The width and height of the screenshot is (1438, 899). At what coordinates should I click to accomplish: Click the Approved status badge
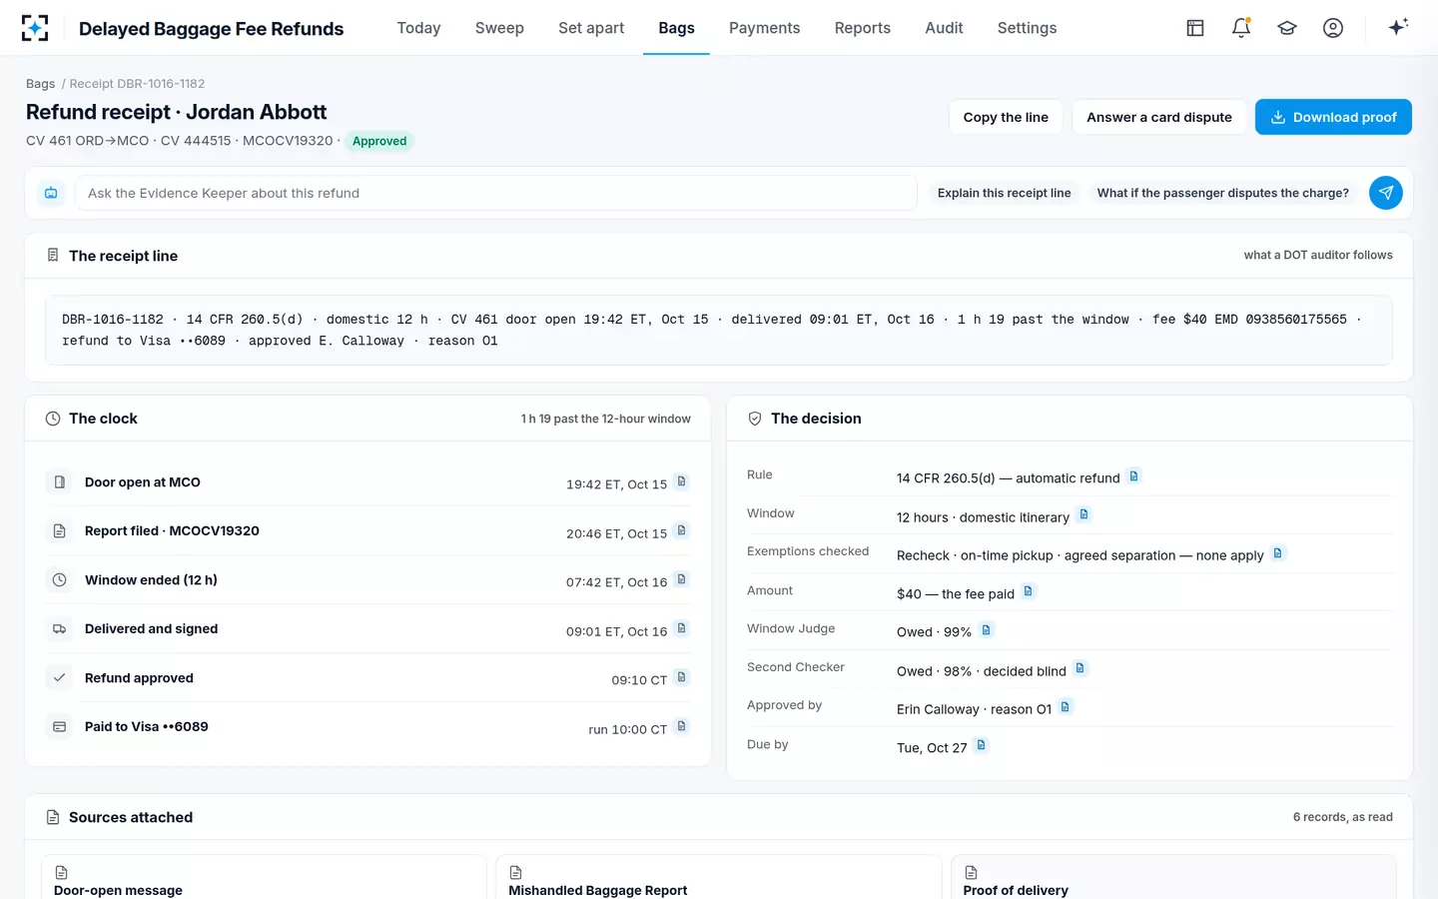click(379, 141)
